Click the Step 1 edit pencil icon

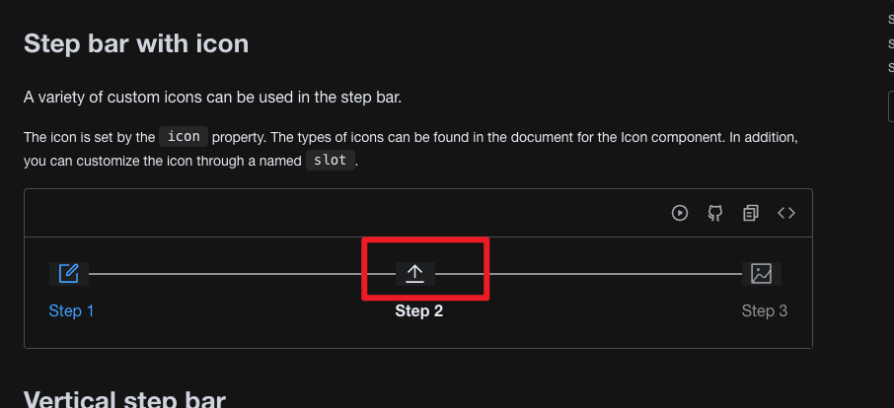coord(68,274)
